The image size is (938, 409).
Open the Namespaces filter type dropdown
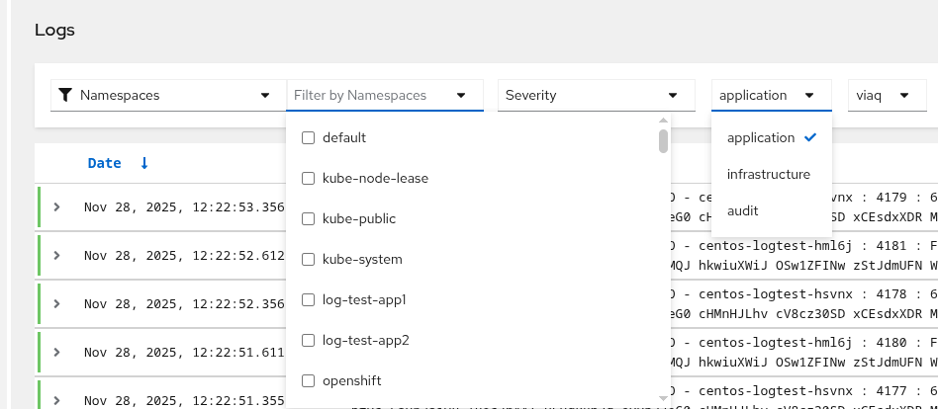[164, 96]
